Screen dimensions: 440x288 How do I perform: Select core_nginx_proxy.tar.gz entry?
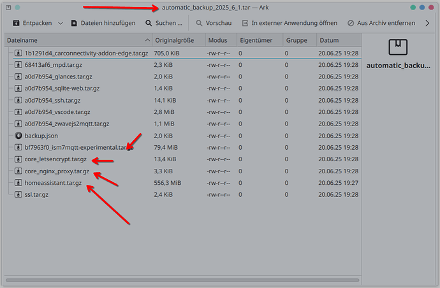[57, 171]
